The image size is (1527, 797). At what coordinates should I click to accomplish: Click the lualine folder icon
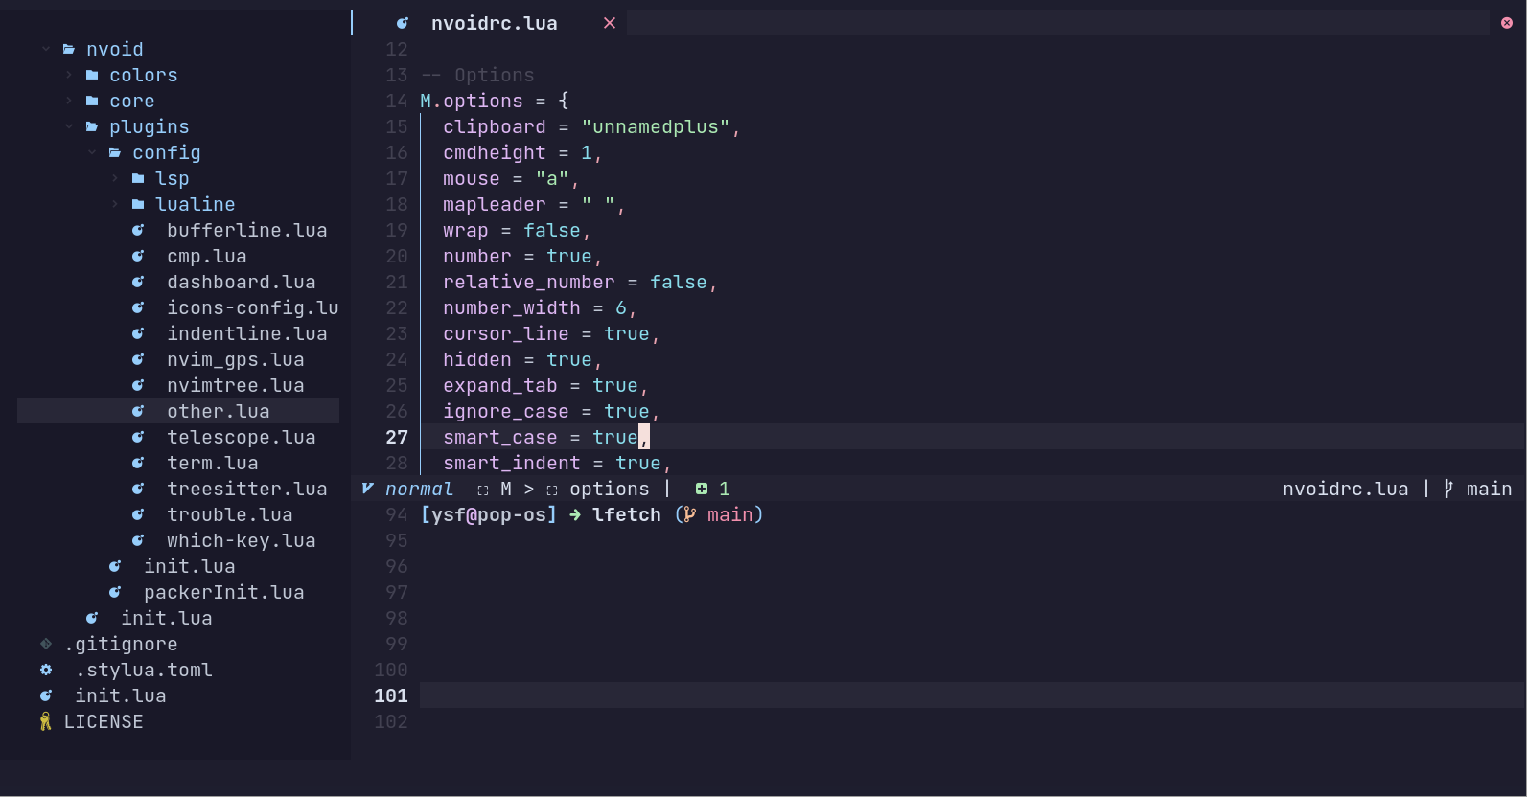coord(138,204)
